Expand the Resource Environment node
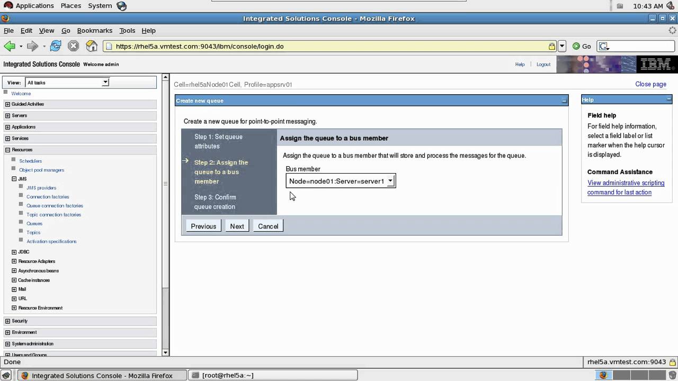Image resolution: width=678 pixels, height=381 pixels. pos(14,308)
